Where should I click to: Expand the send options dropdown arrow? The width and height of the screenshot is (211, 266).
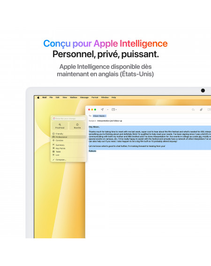(x=107, y=110)
